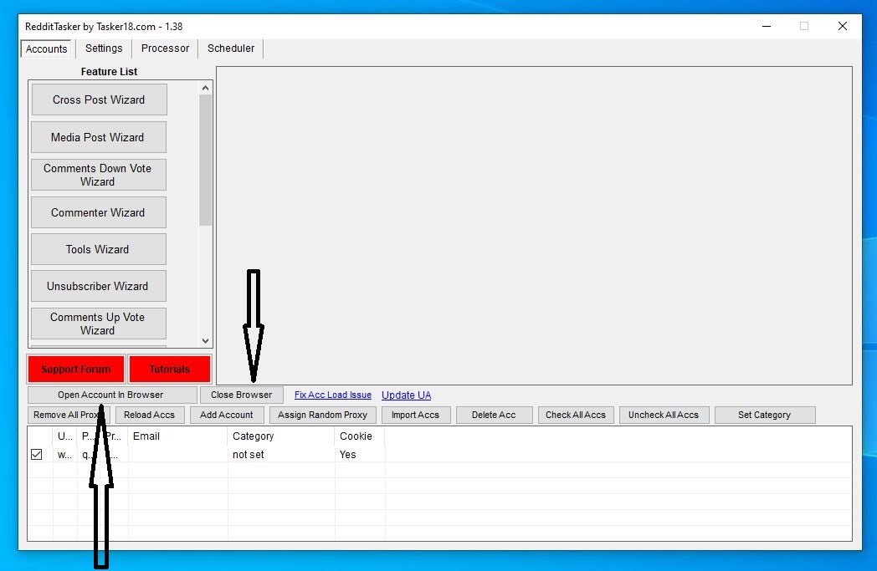
Task: Click the Update UA link
Action: pos(406,395)
